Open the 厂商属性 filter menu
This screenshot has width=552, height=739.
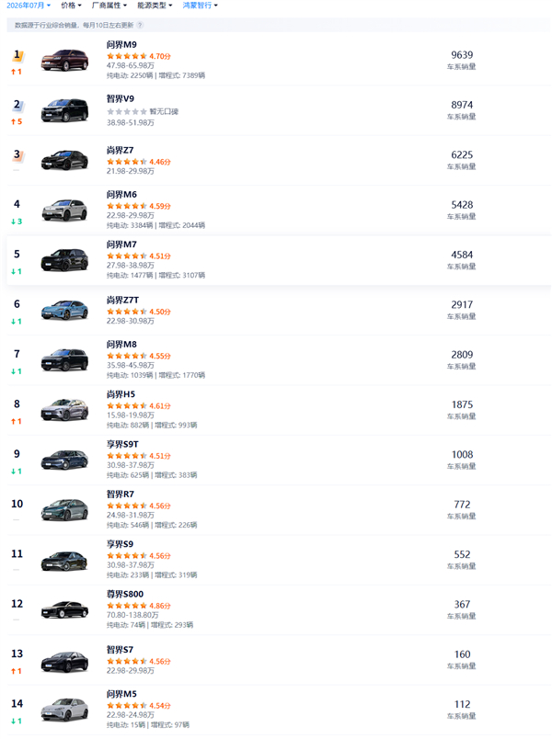click(109, 6)
